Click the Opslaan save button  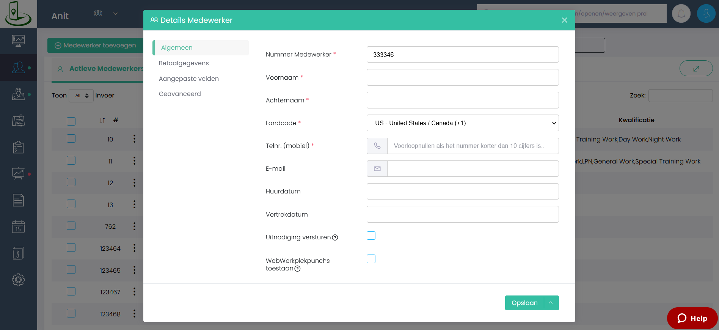[x=524, y=303]
